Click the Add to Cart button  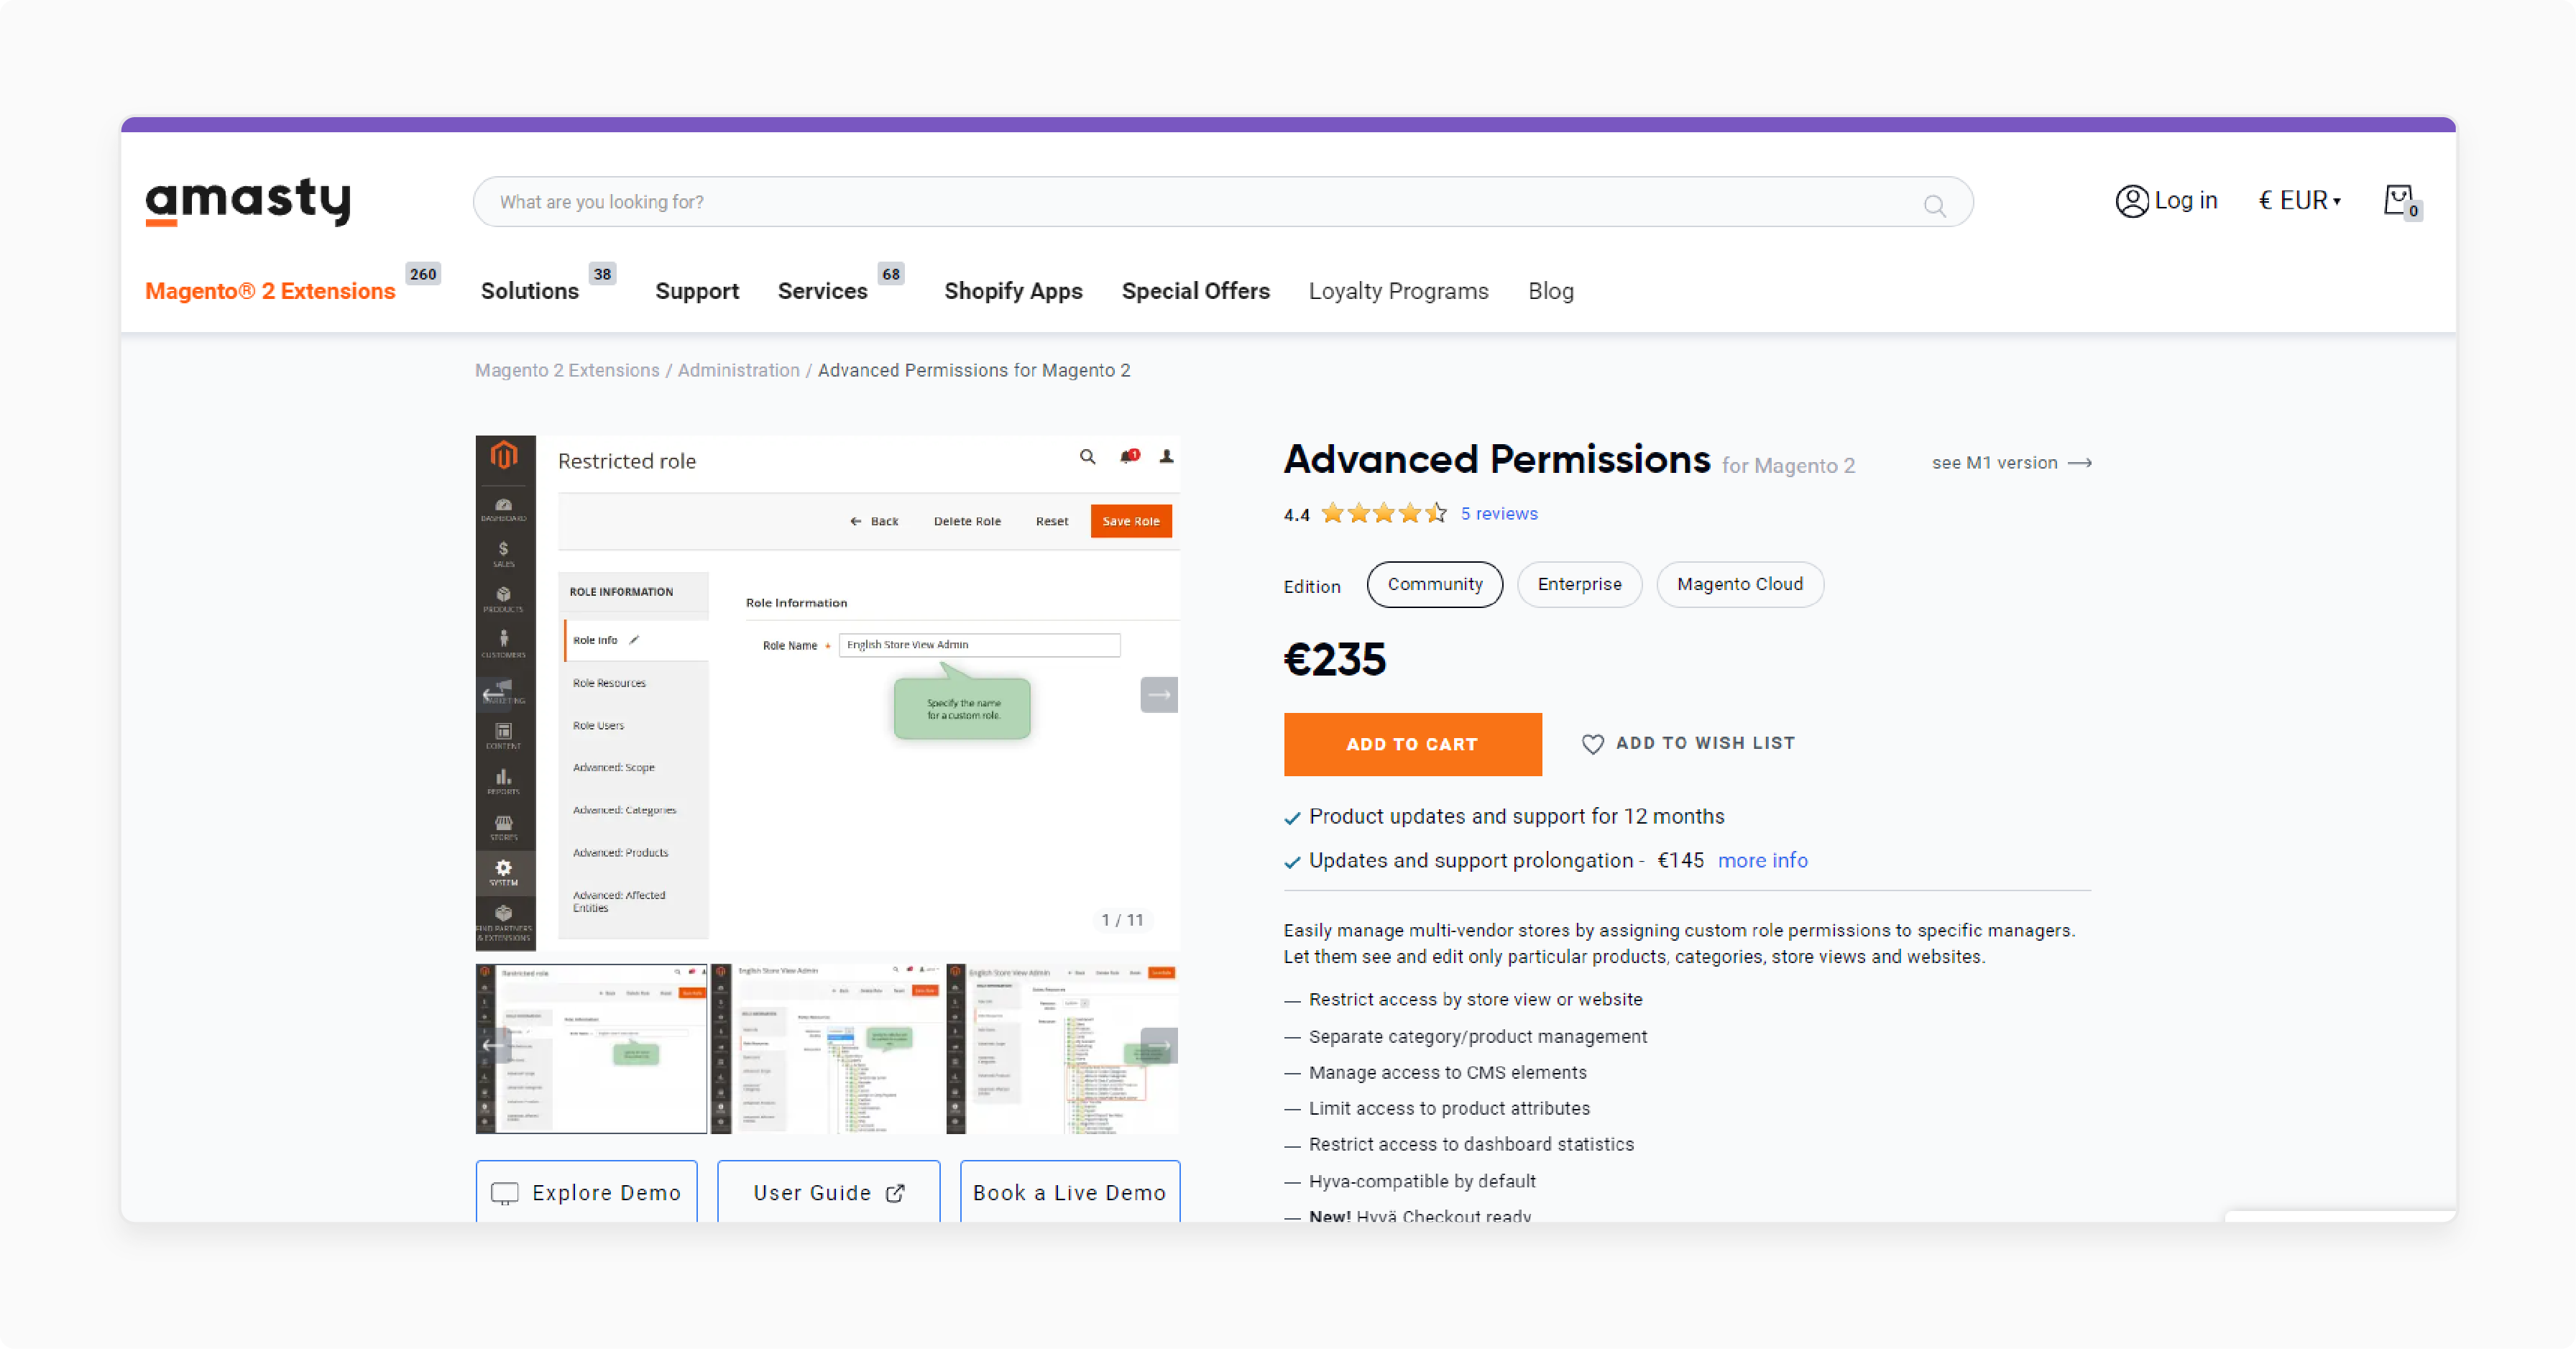1412,744
